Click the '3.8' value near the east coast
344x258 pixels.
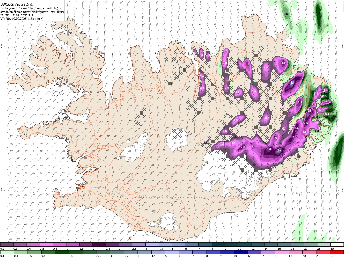click(310, 110)
